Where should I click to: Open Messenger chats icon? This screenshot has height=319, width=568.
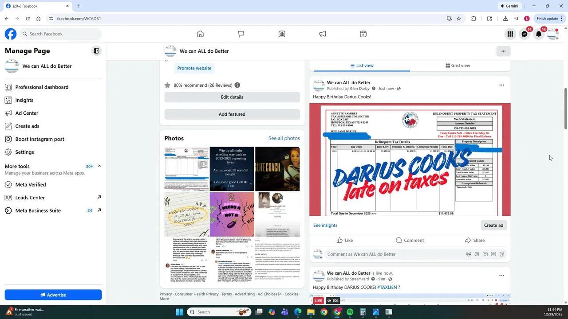[525, 34]
